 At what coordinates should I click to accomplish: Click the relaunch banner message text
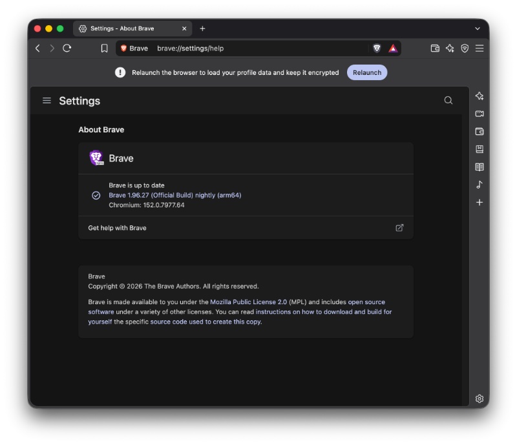tap(235, 72)
